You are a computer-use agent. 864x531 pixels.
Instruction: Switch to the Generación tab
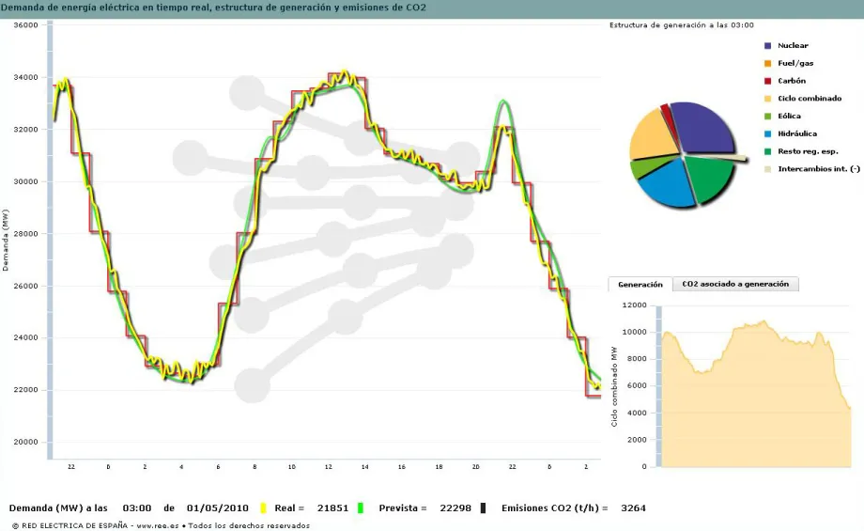coord(640,284)
